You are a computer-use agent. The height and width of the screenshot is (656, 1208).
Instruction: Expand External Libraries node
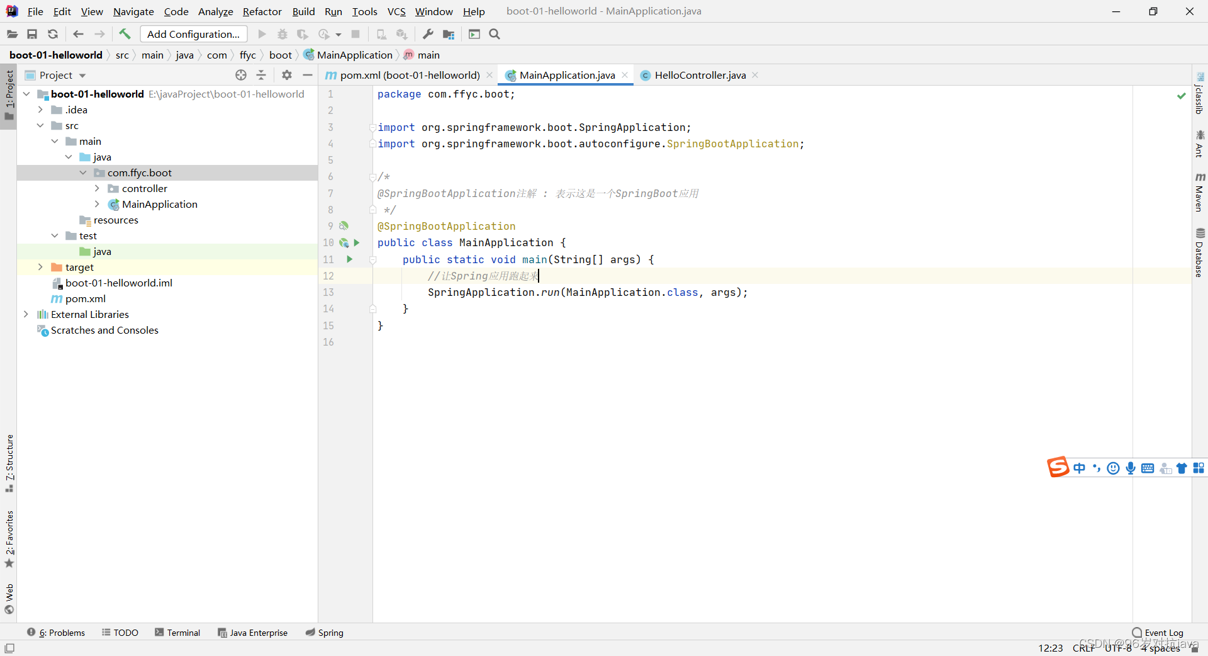[x=26, y=314]
